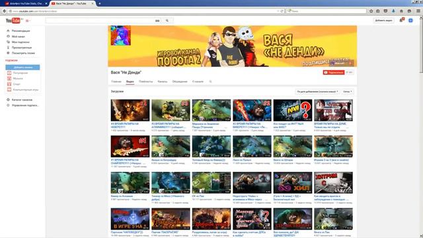The image size is (423, 238).
Task: Open the #4 Время рапиры video thumbnail
Action: 130,110
